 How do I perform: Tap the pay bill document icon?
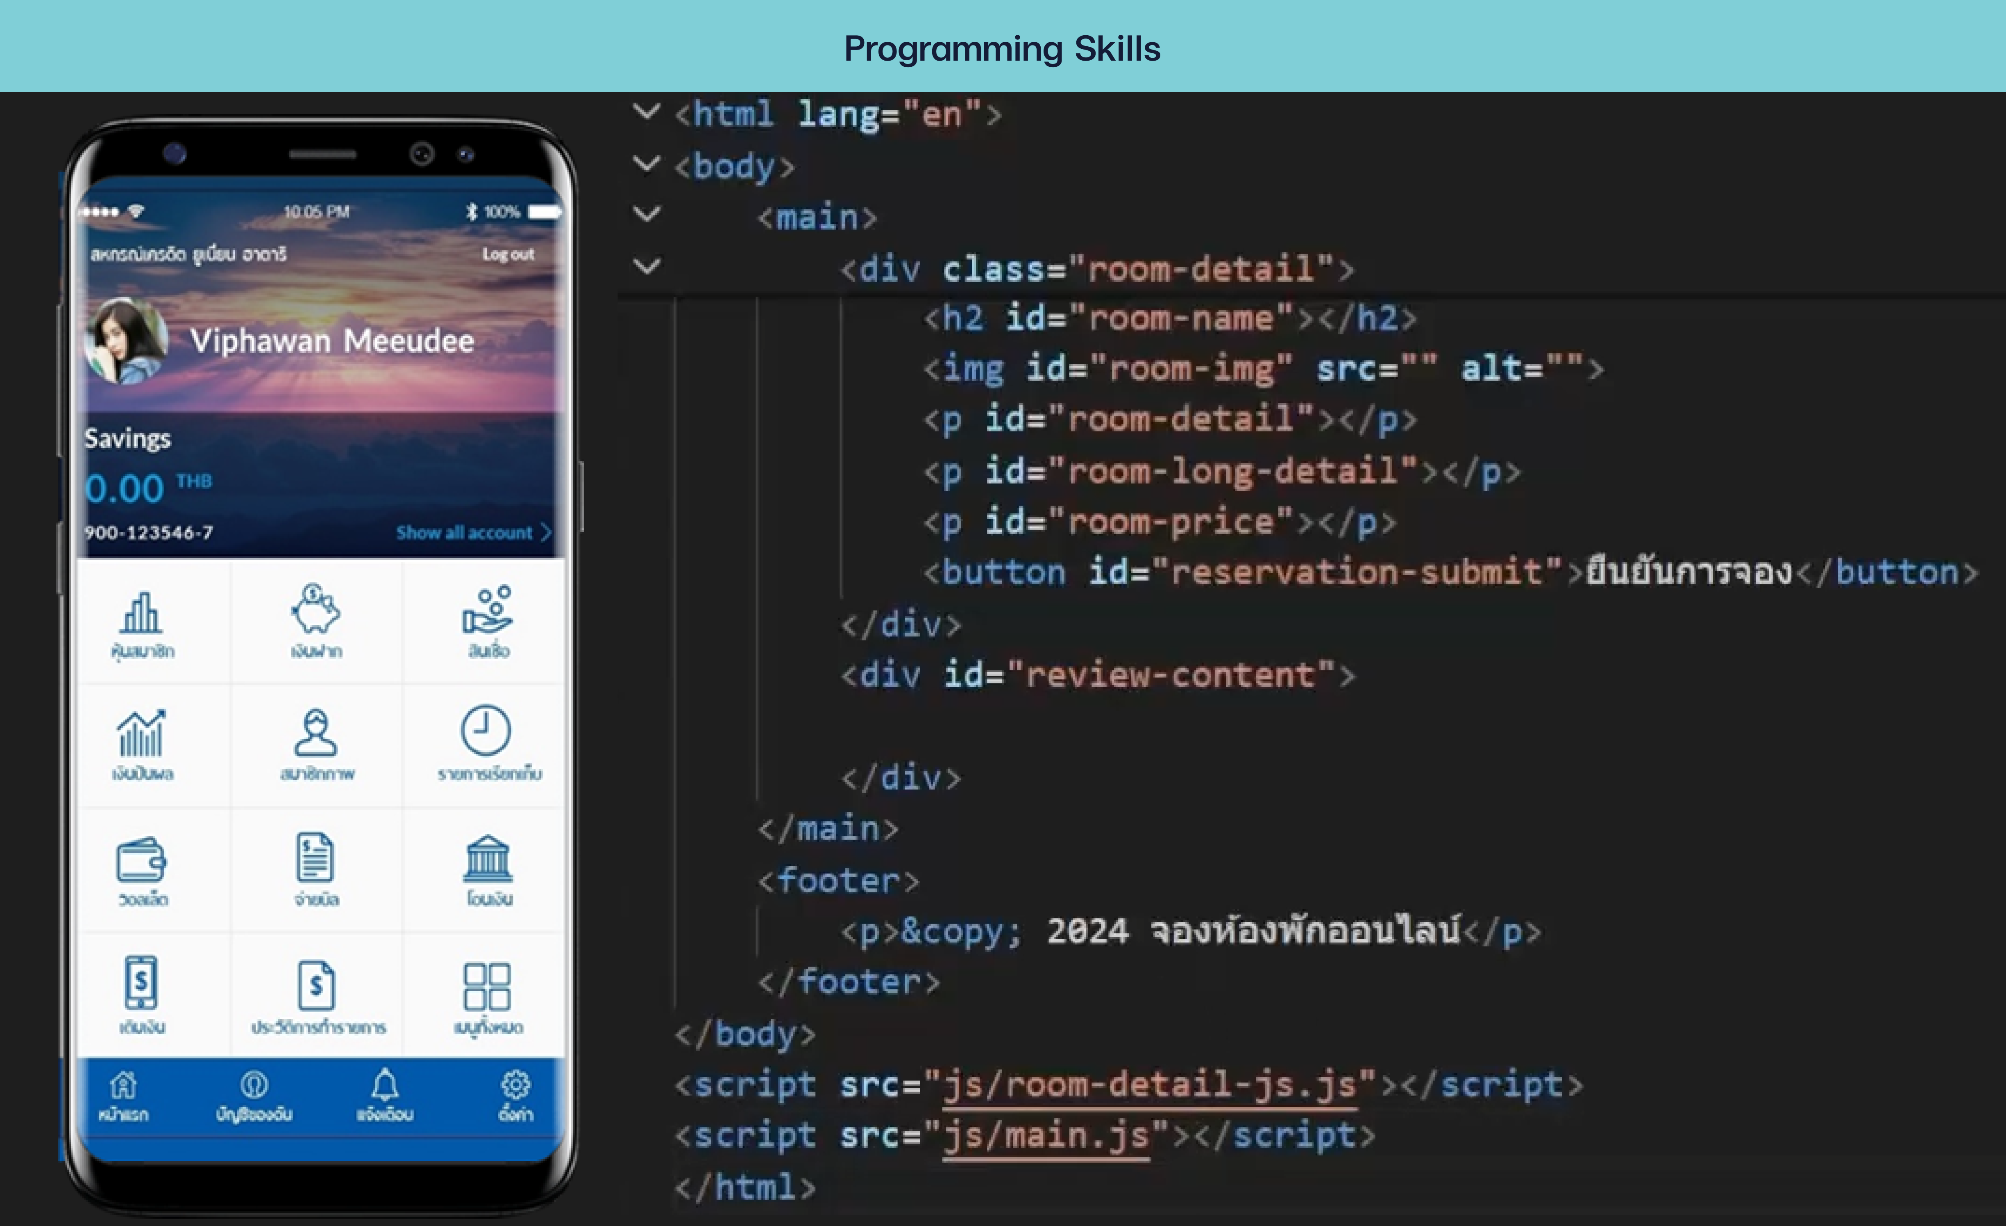tap(315, 857)
